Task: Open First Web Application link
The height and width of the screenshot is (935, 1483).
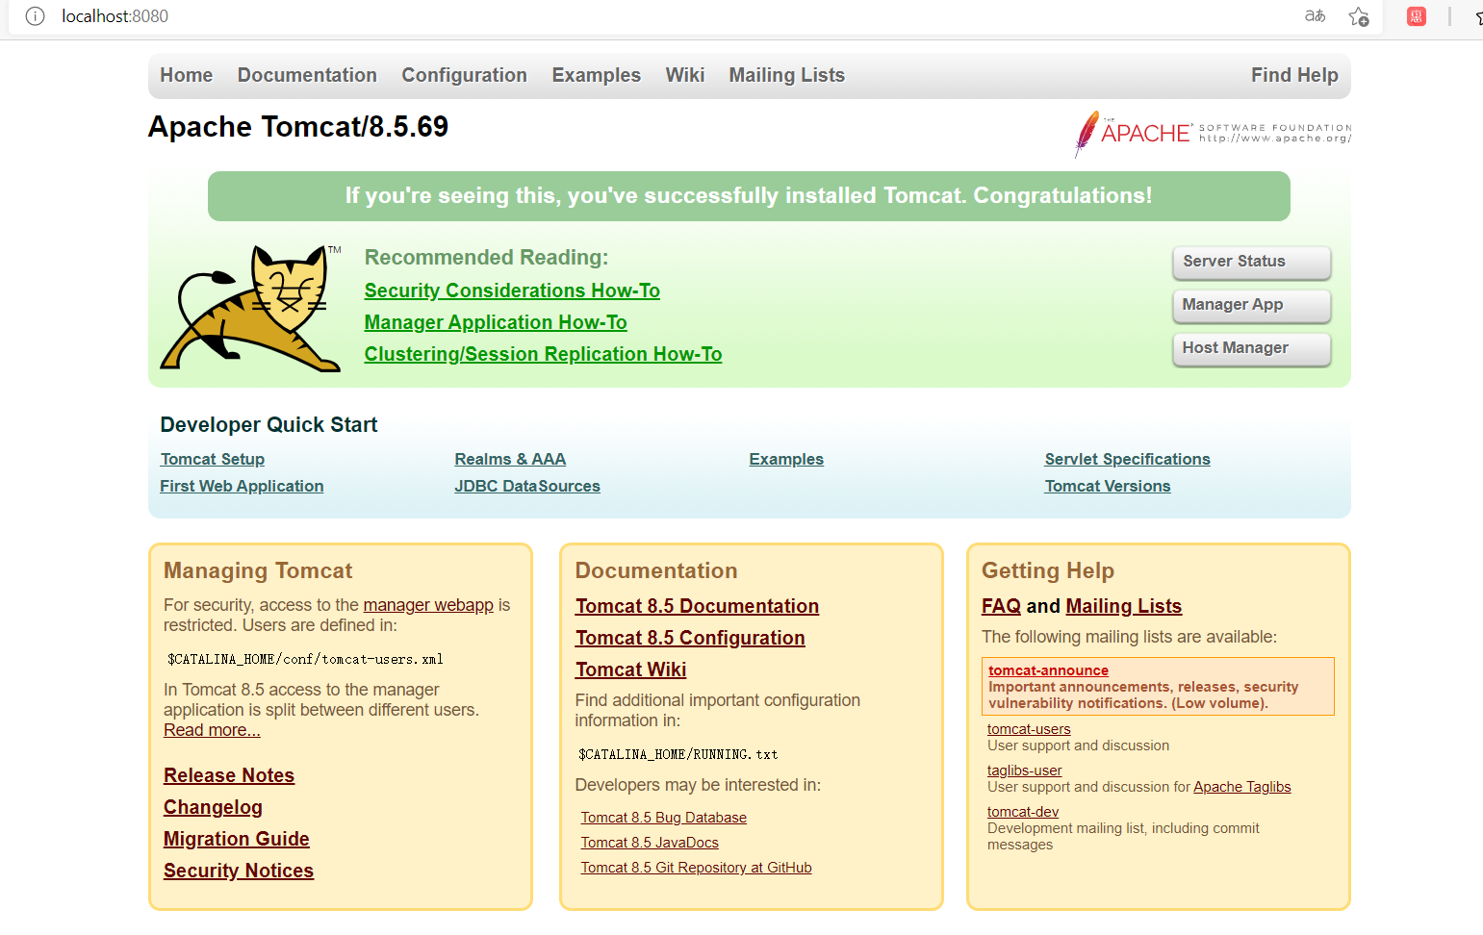Action: coord(242,486)
